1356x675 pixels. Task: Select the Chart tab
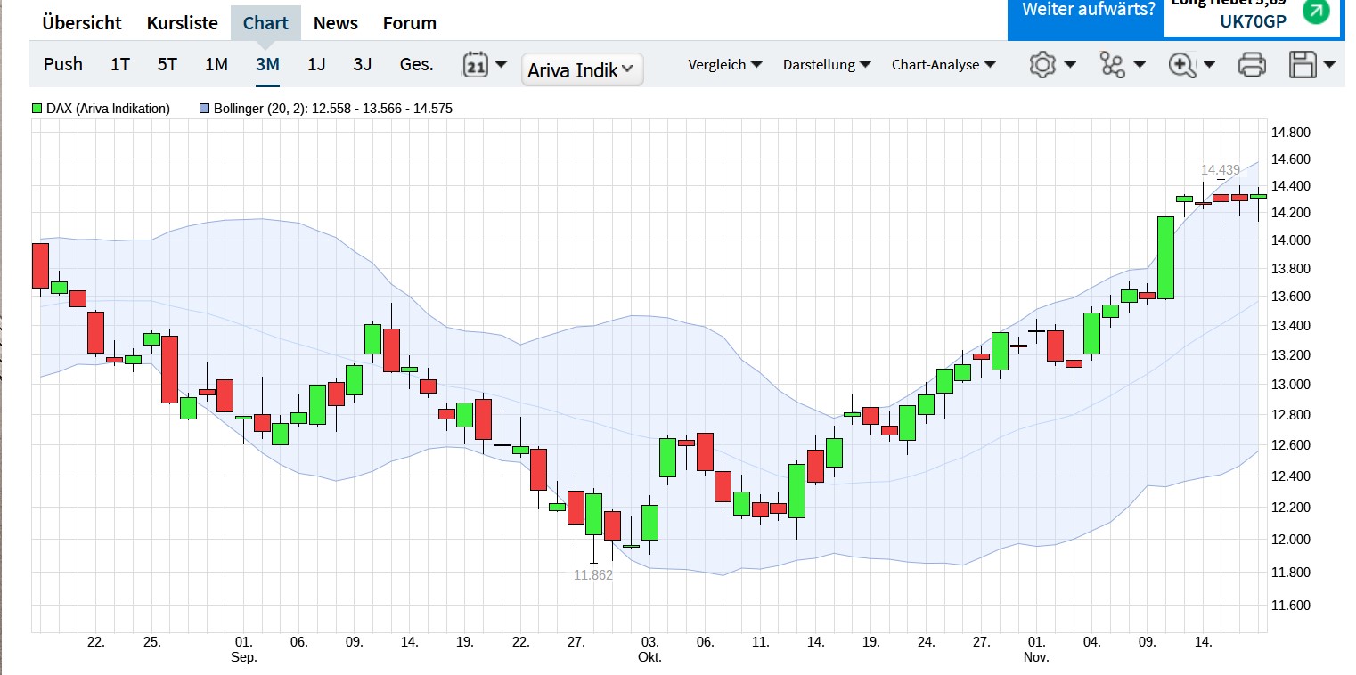pyautogui.click(x=265, y=23)
